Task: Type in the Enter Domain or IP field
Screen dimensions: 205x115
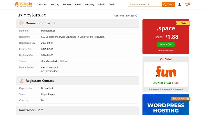Action: pyautogui.click(x=145, y=5)
